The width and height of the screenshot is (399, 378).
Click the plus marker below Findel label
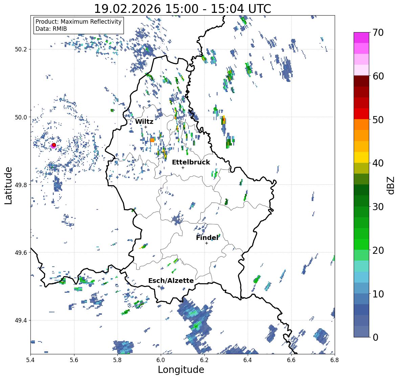(207, 243)
